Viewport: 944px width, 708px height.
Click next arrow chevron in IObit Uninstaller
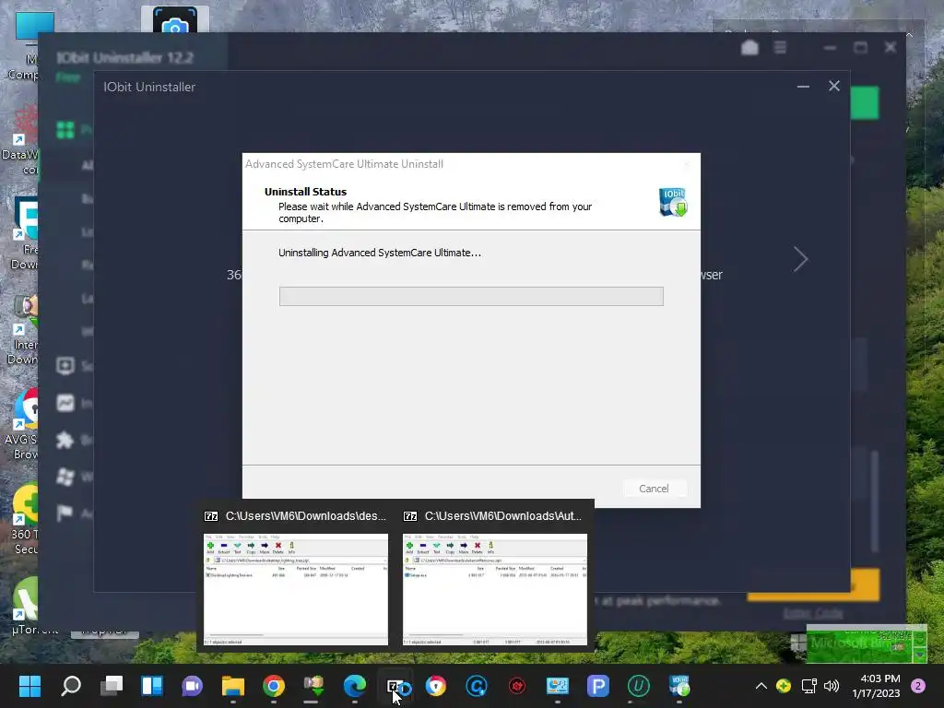[800, 259]
